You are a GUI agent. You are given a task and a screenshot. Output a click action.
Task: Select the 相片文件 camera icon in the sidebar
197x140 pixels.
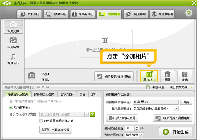point(13,25)
